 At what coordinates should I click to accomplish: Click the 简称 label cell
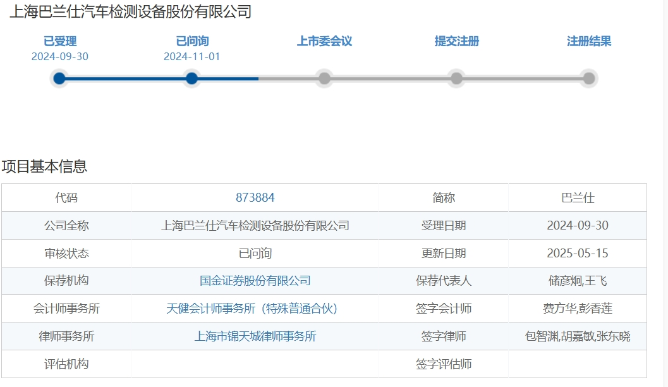coord(444,198)
